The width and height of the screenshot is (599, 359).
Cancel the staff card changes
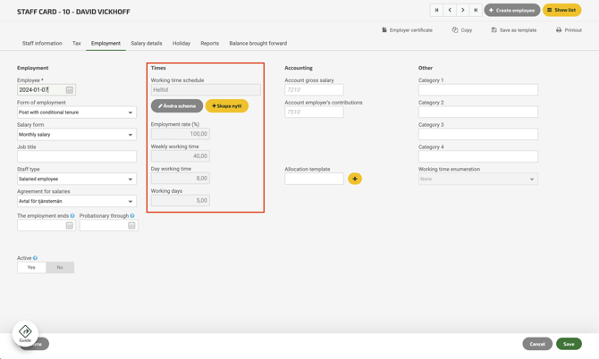[537, 344]
